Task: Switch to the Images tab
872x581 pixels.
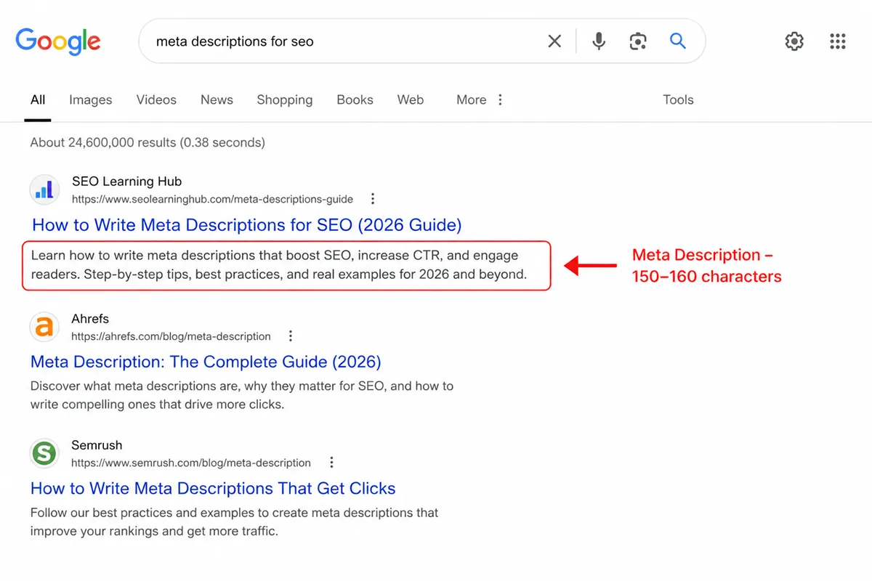Action: click(91, 100)
